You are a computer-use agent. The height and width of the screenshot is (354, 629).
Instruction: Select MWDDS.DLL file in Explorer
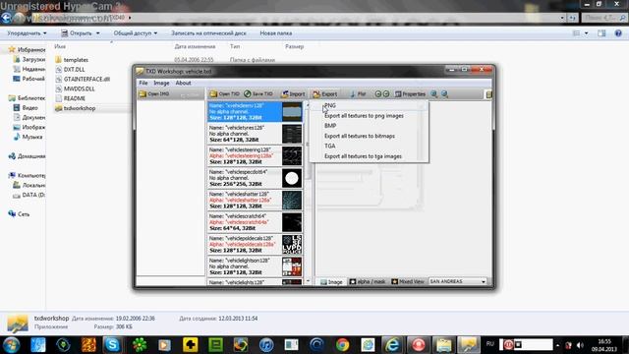pos(75,88)
